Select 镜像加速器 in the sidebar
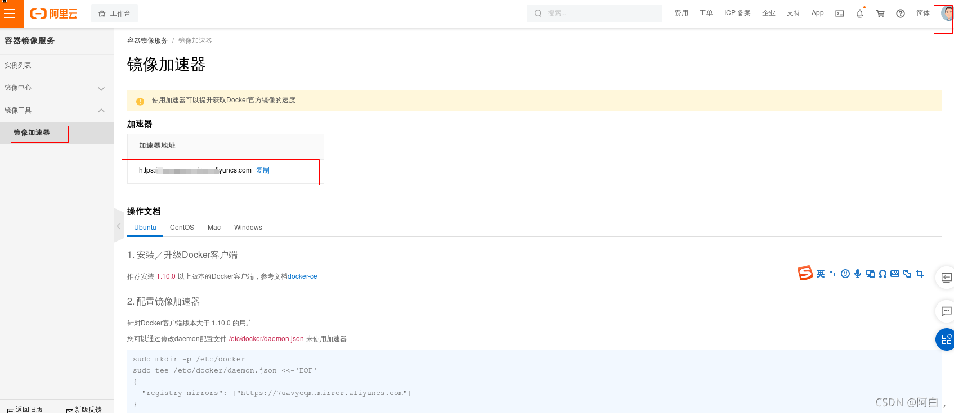The width and height of the screenshot is (954, 413). (57, 133)
